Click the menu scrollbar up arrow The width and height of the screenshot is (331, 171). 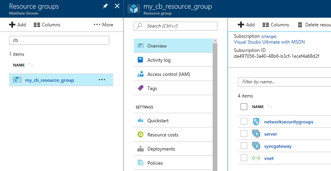coord(215,41)
